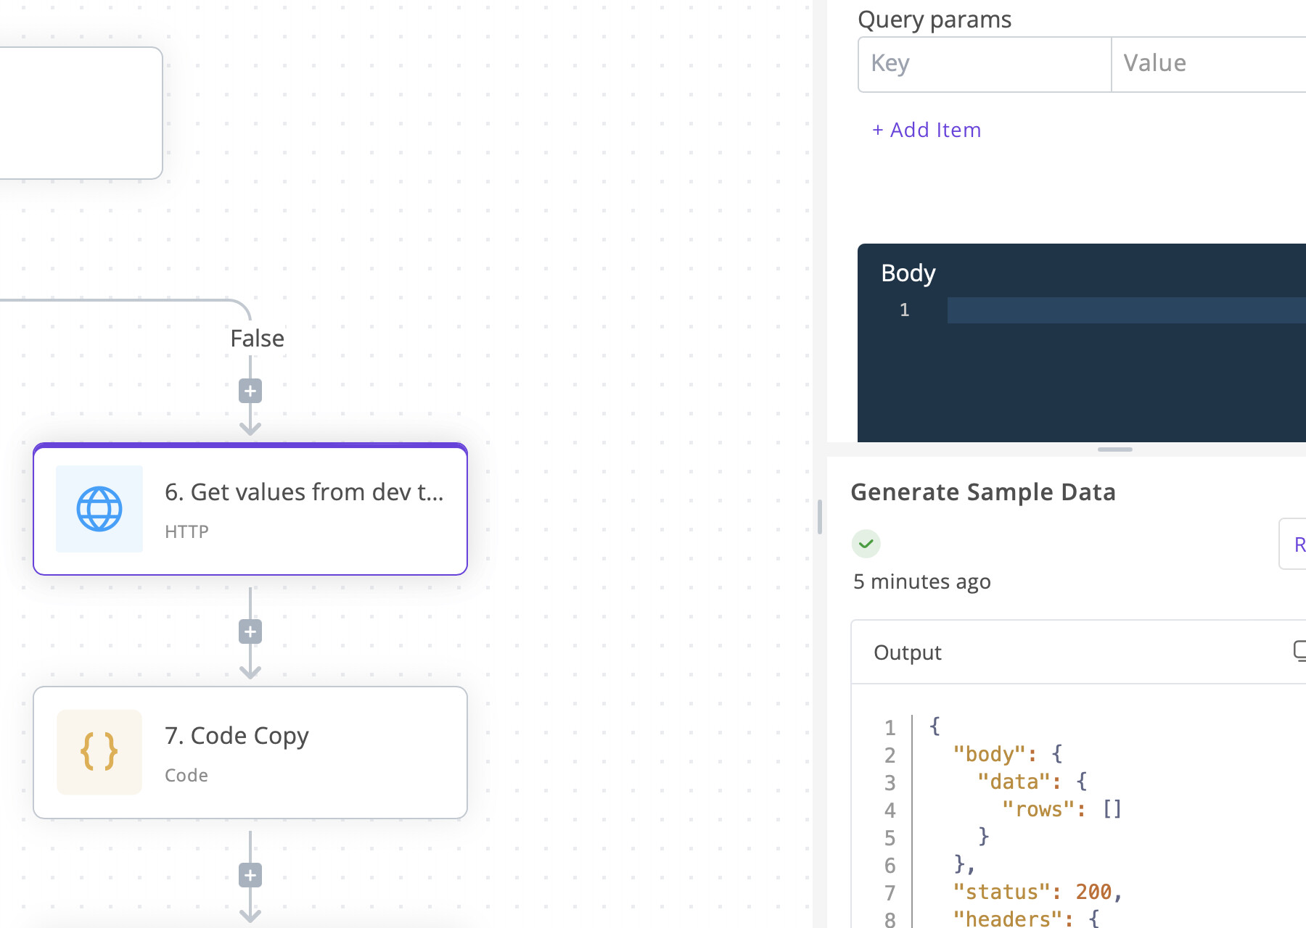Place cursor on Body editor line 1

point(1125,310)
